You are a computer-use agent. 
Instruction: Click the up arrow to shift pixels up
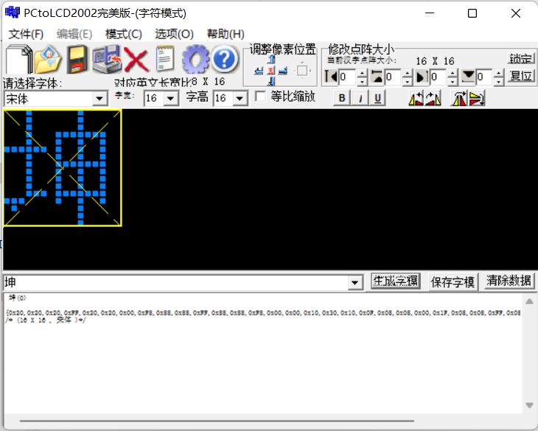(x=271, y=60)
